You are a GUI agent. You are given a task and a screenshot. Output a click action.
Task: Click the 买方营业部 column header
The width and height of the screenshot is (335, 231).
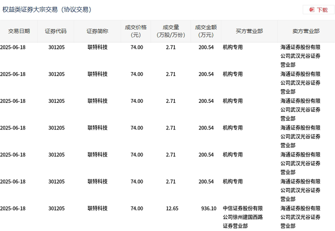pyautogui.click(x=249, y=31)
